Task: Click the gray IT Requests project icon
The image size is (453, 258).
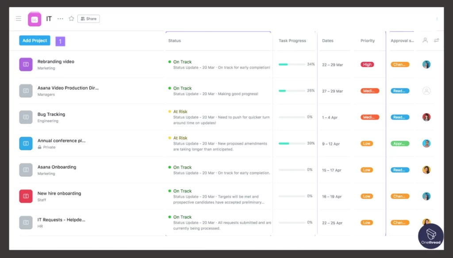Action: (26, 223)
